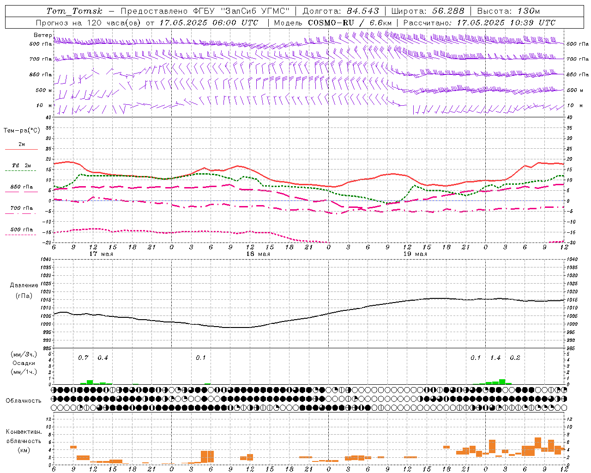This screenshot has height=473, width=591.
Task: Click the Конвективн. label
Action: (24, 432)
